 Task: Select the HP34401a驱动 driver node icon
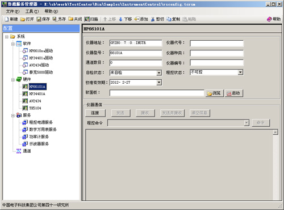pyautogui.click(x=25, y=58)
